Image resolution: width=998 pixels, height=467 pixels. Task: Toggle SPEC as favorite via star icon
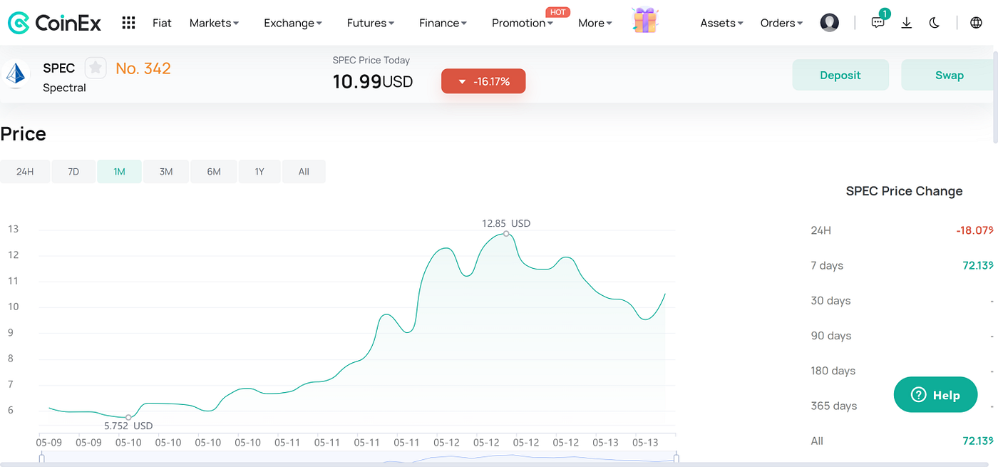pyautogui.click(x=96, y=68)
